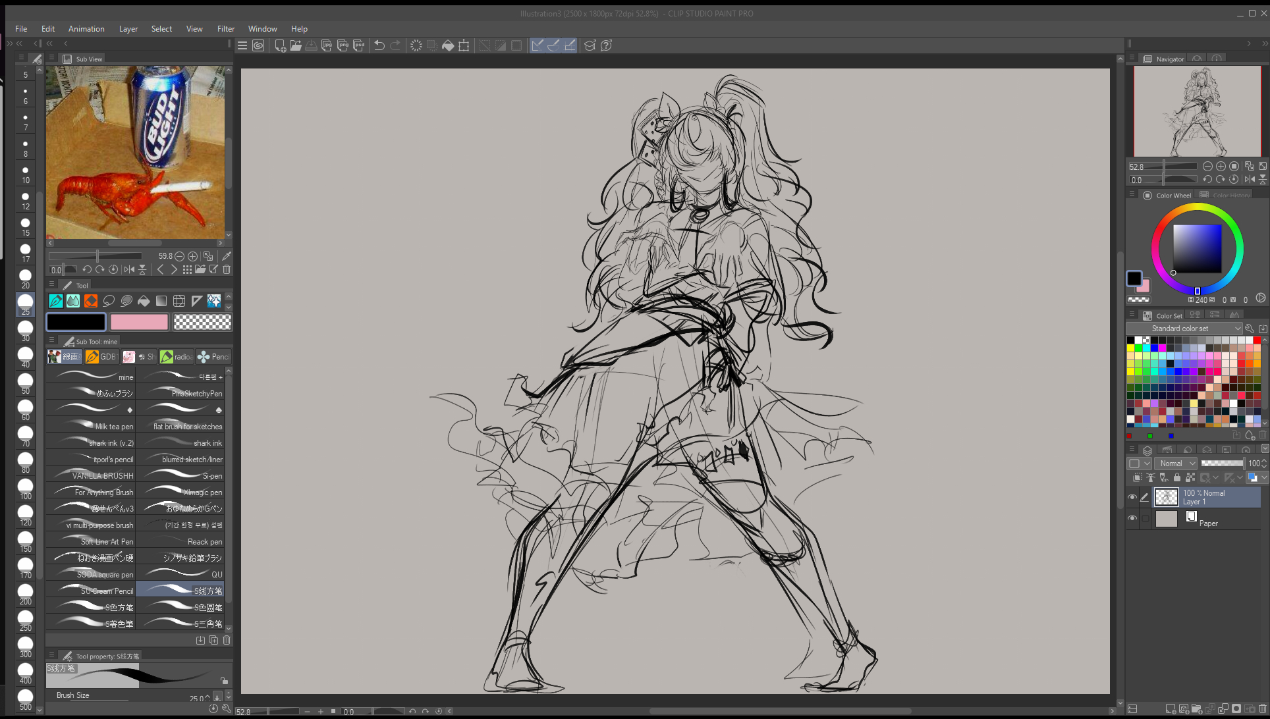Image resolution: width=1270 pixels, height=719 pixels.
Task: Toggle Paper layer visibility
Action: tap(1132, 518)
